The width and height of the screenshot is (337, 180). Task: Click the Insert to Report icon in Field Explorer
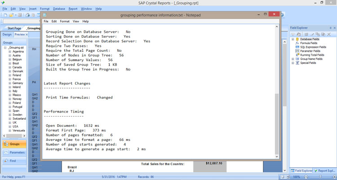coord(293,34)
